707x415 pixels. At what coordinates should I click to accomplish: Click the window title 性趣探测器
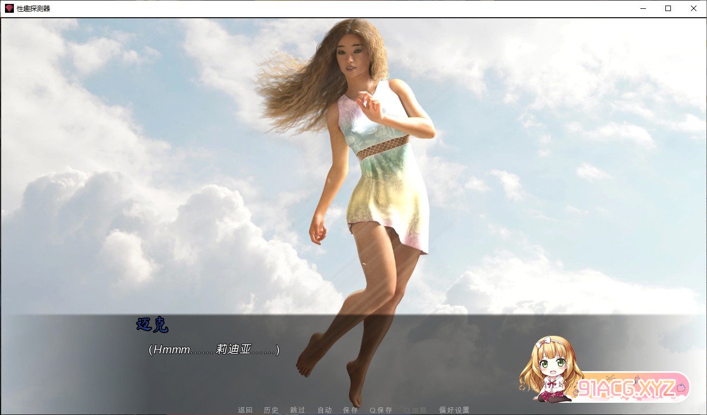[33, 8]
